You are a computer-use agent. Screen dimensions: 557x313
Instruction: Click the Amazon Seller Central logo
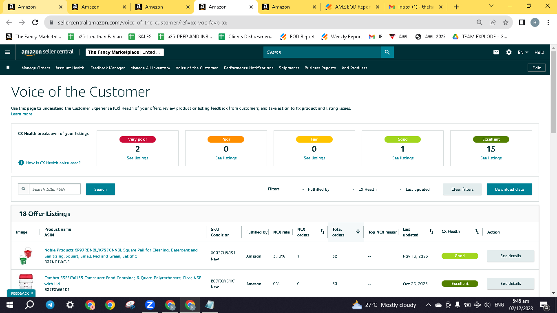click(x=48, y=52)
